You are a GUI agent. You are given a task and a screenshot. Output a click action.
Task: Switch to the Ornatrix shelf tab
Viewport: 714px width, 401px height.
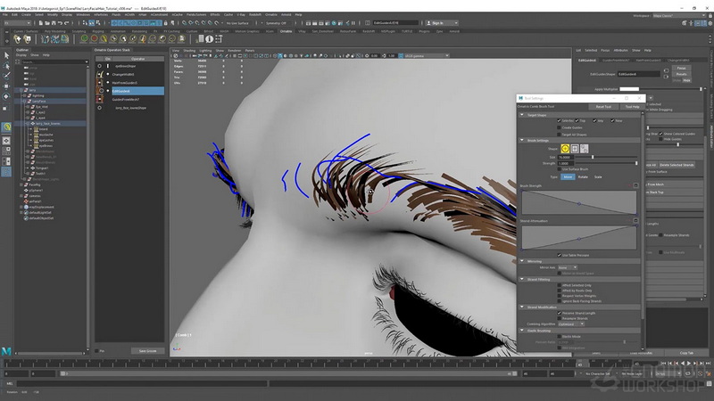pos(286,31)
